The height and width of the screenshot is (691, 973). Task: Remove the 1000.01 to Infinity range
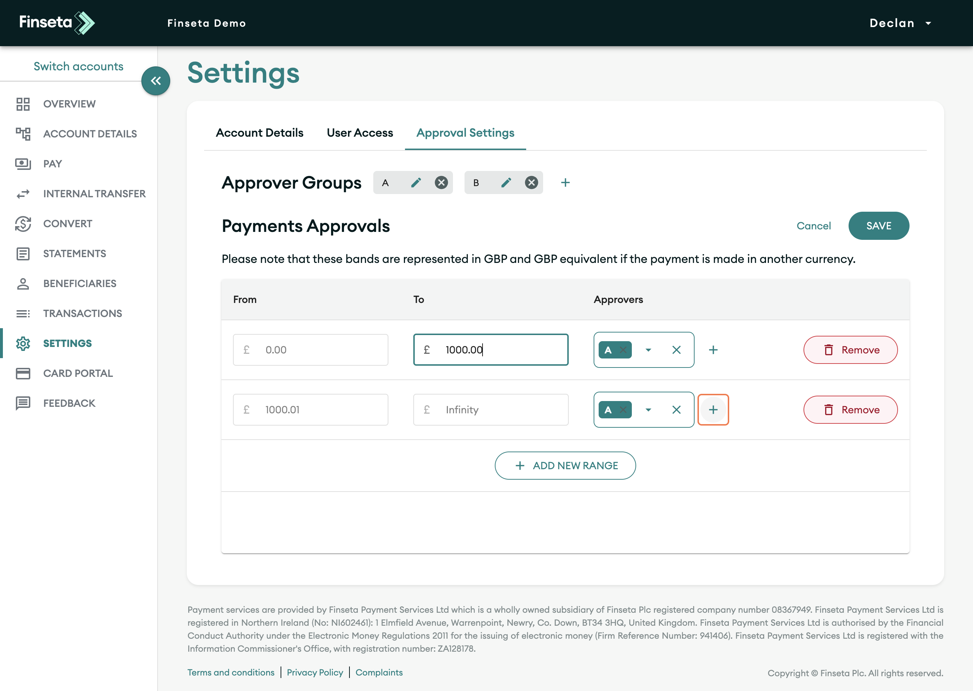(850, 409)
